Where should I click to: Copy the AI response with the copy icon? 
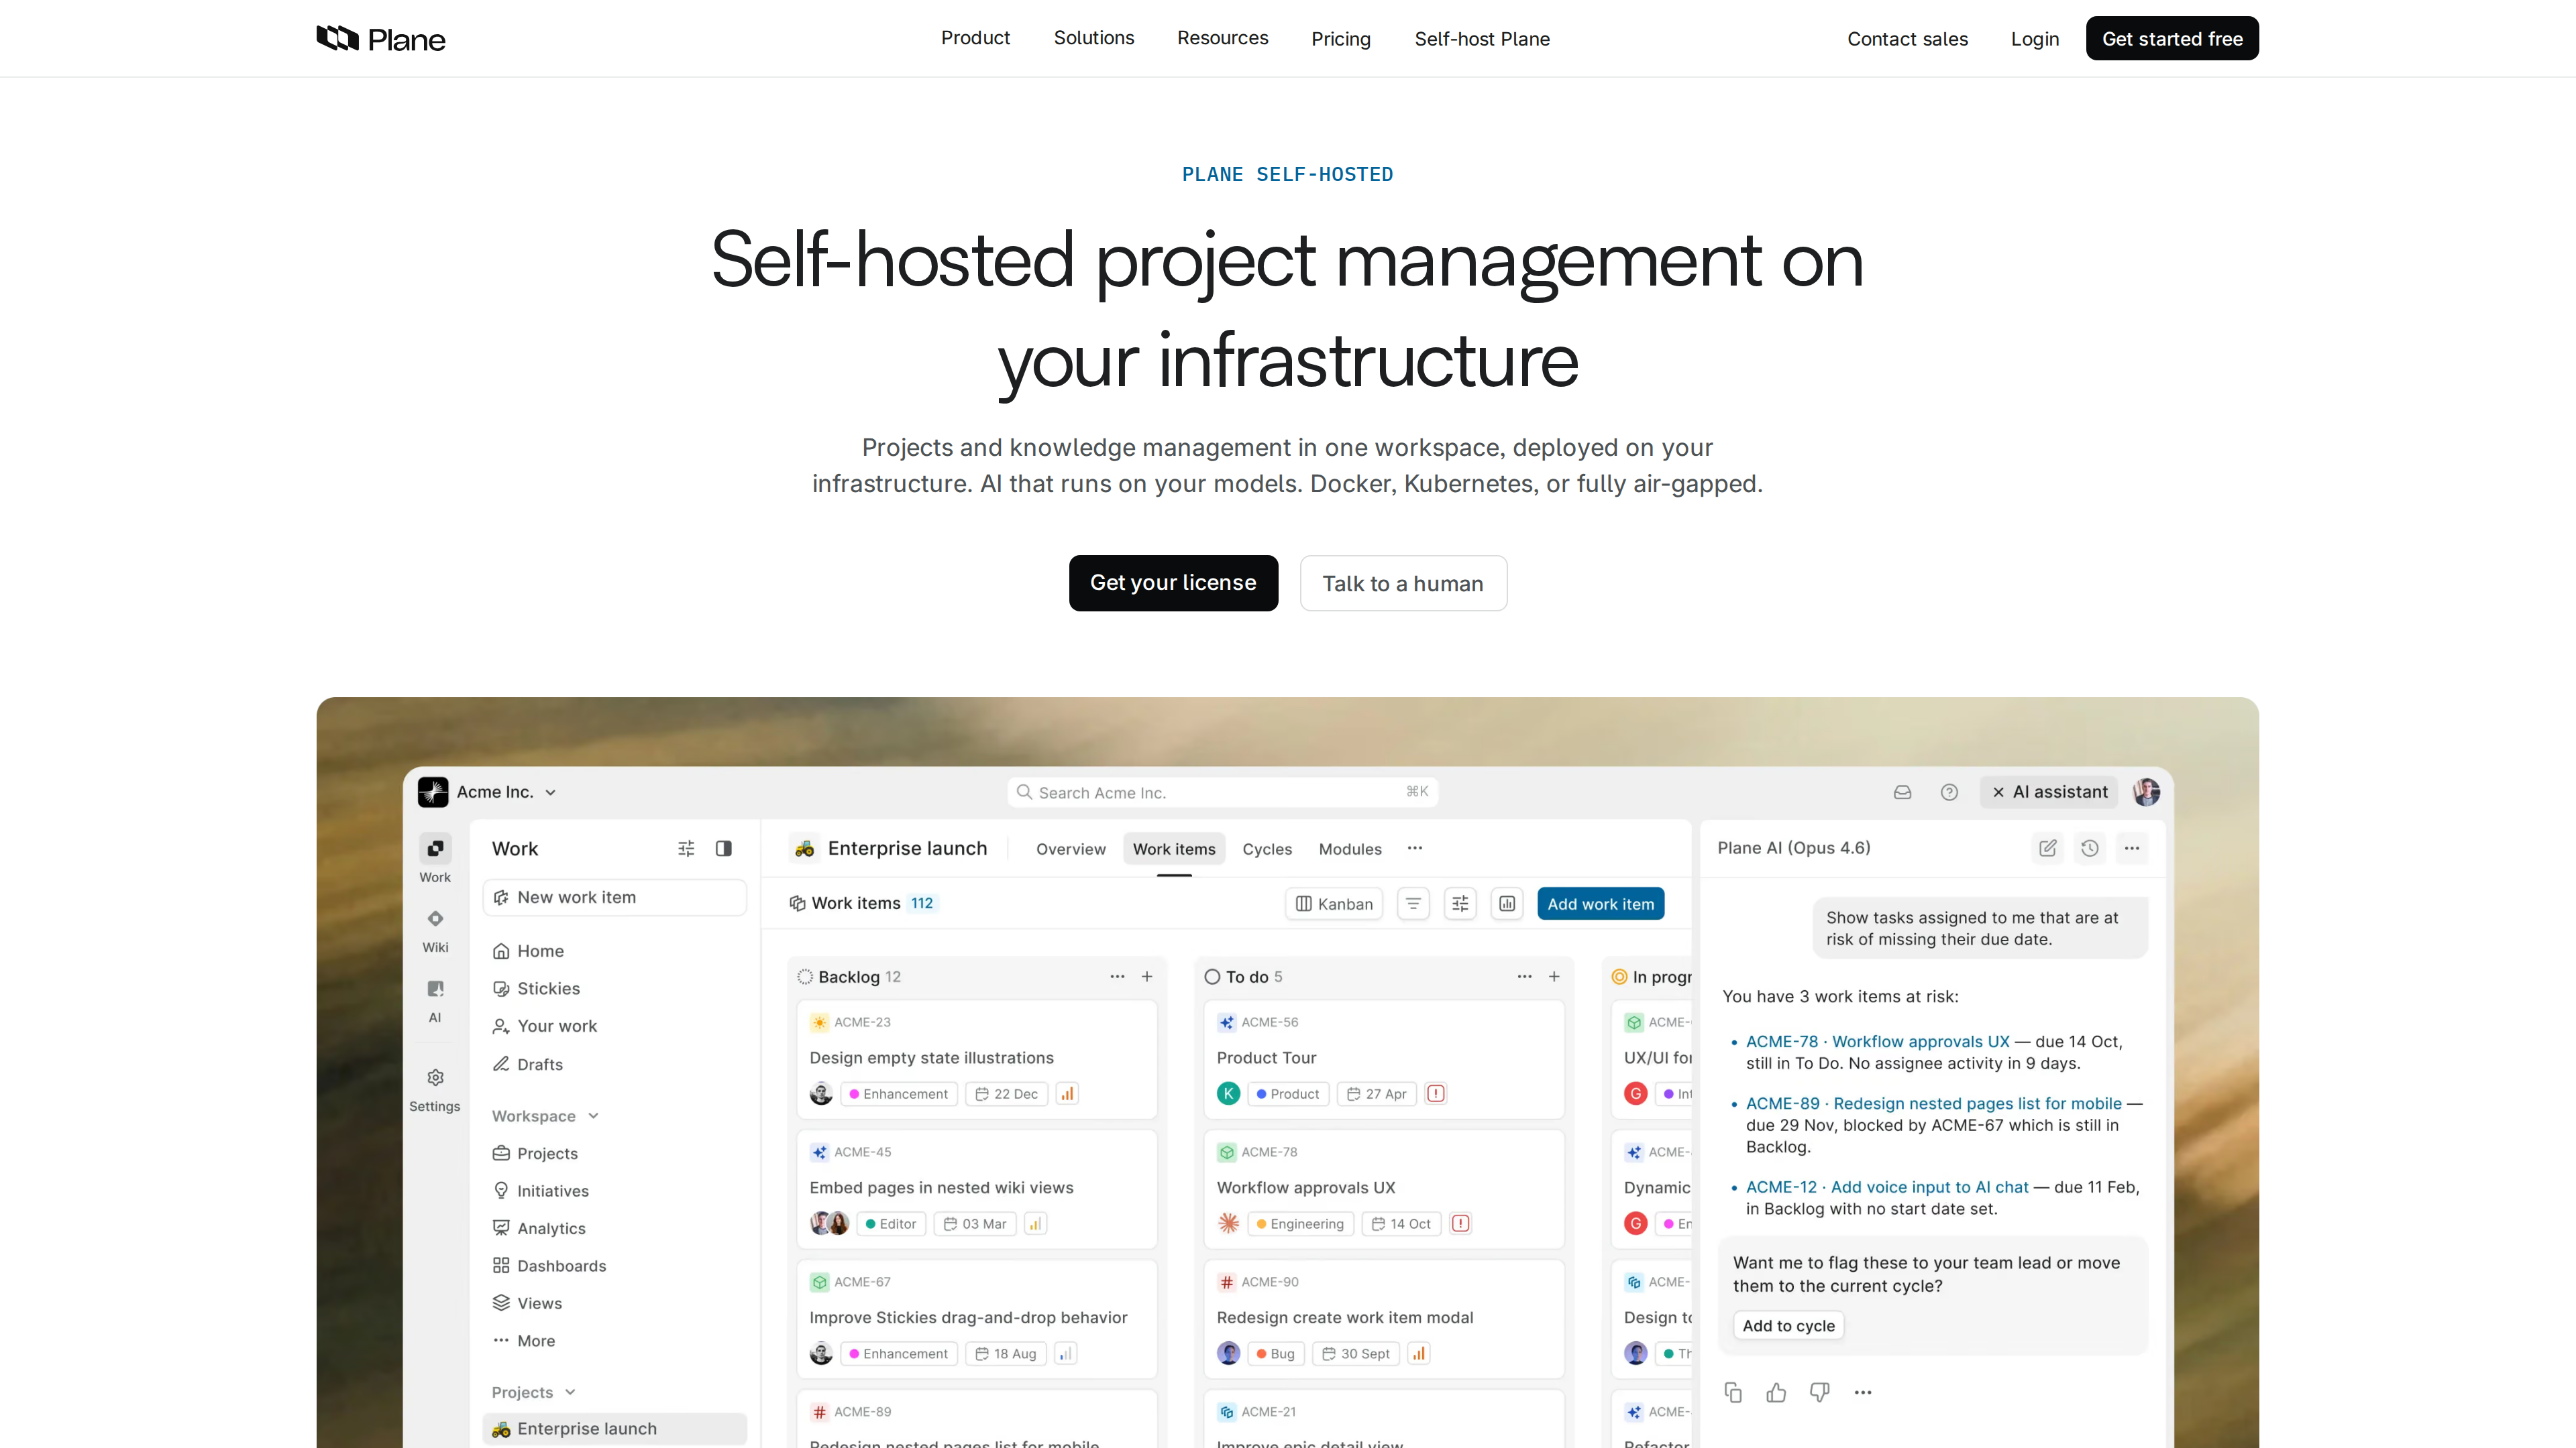coord(1733,1392)
